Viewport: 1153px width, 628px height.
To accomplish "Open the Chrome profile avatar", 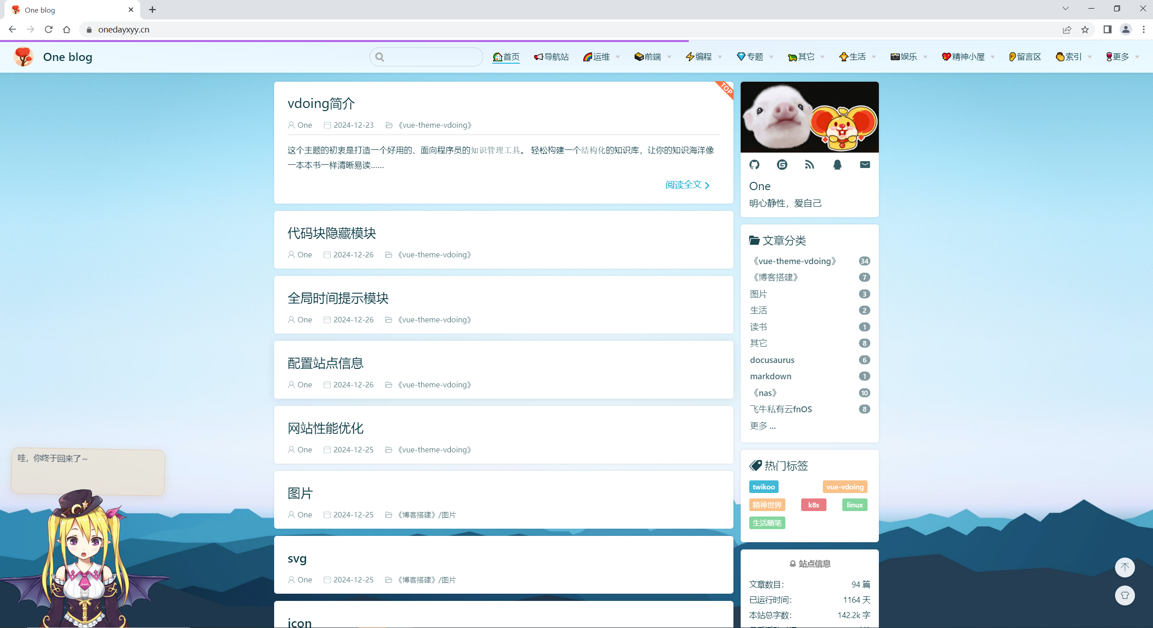I will click(1125, 29).
